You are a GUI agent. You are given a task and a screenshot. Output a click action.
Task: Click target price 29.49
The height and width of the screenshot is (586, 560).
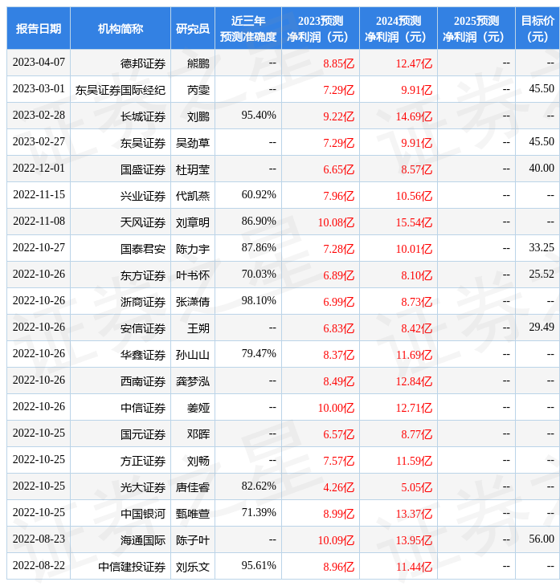point(542,327)
